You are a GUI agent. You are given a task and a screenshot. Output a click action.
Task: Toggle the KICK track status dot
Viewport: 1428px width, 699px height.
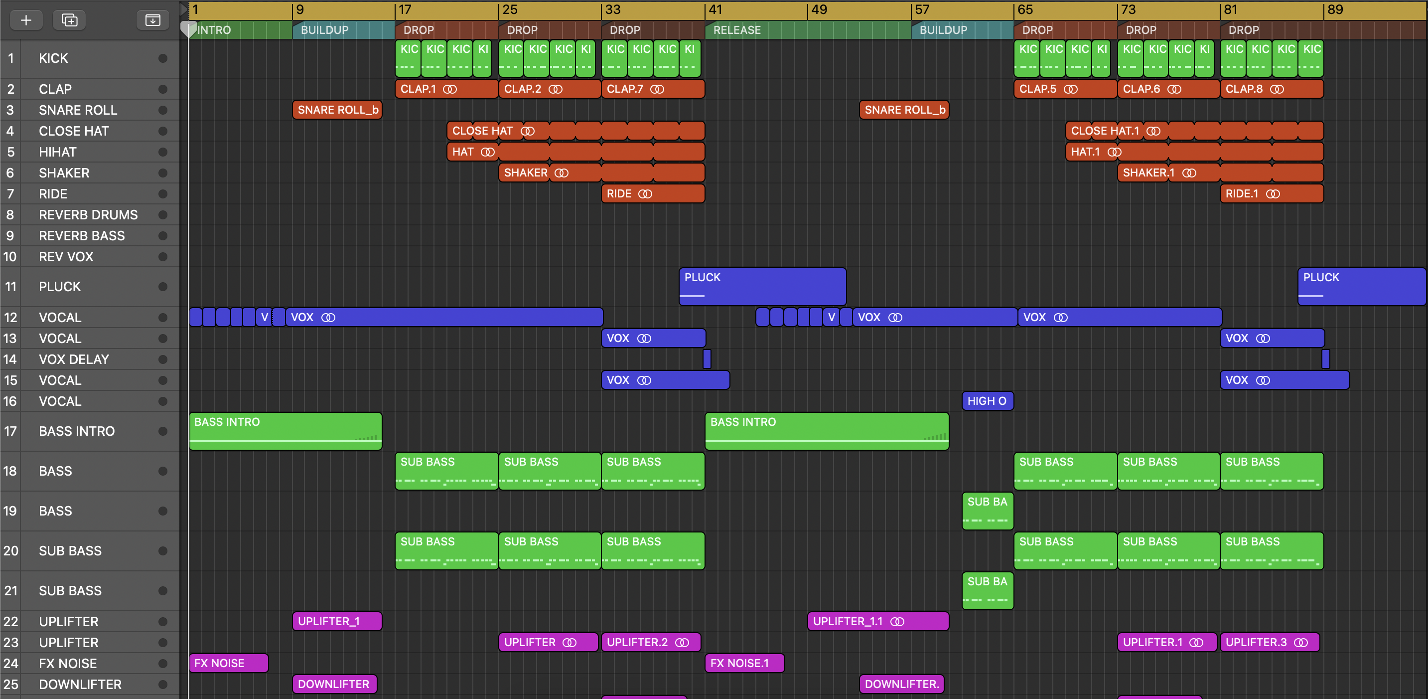(162, 58)
